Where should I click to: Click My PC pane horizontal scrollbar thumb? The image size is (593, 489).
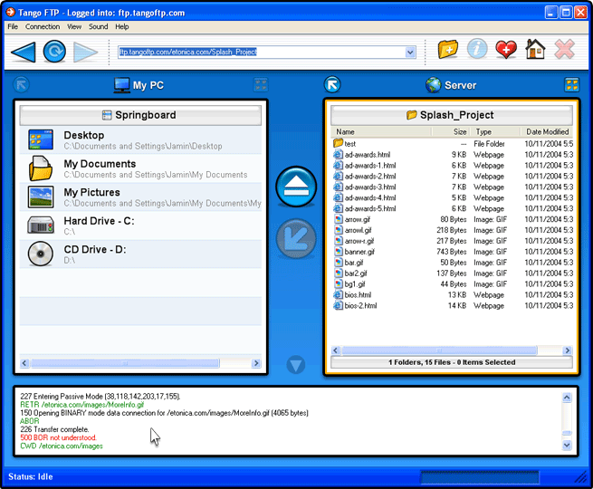coord(125,363)
